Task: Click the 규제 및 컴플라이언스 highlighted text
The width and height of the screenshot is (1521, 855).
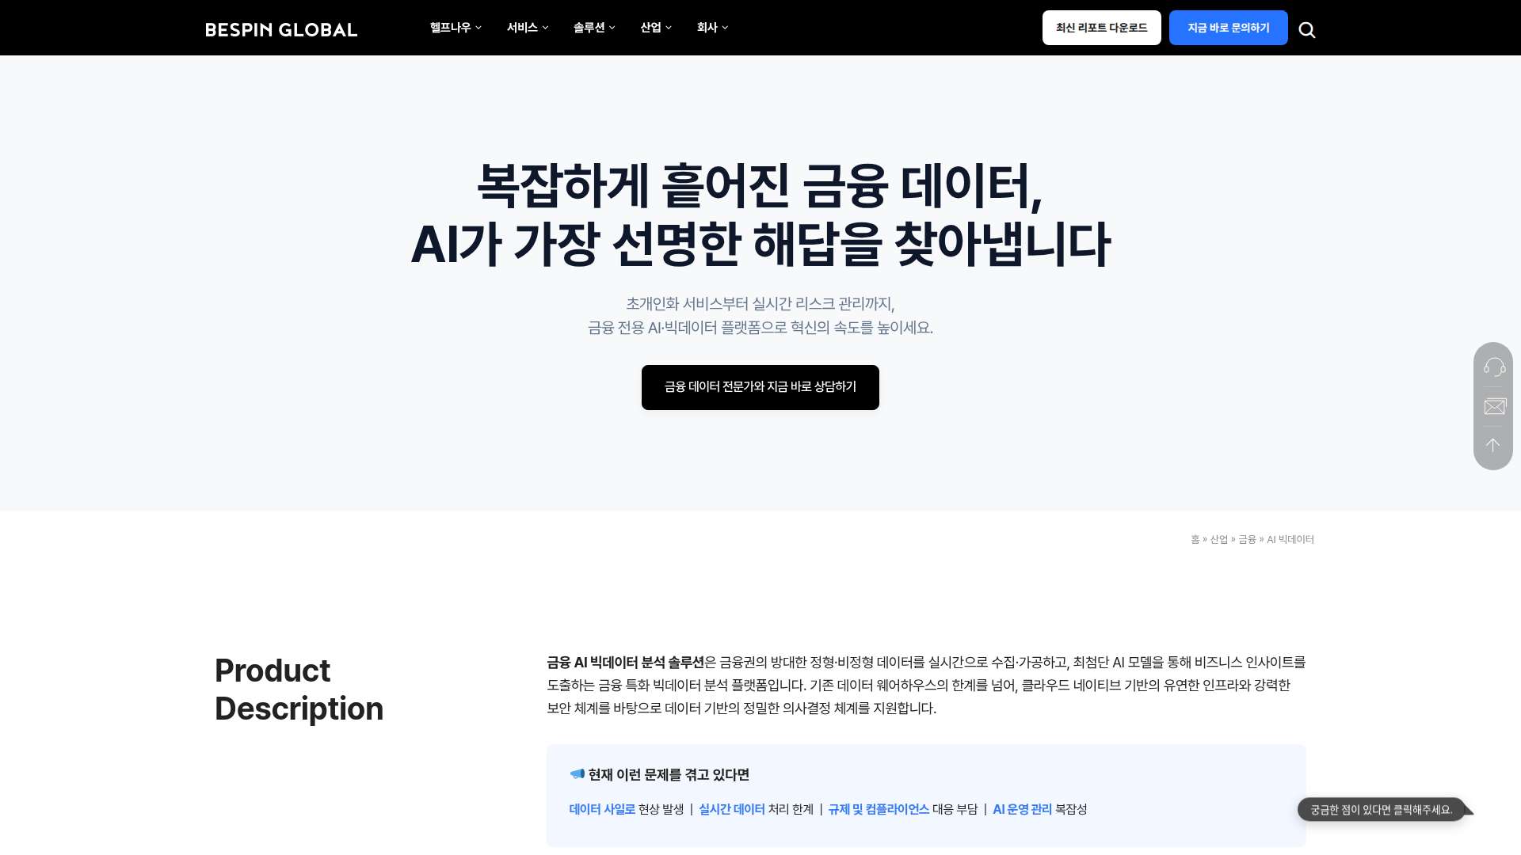Action: click(879, 809)
